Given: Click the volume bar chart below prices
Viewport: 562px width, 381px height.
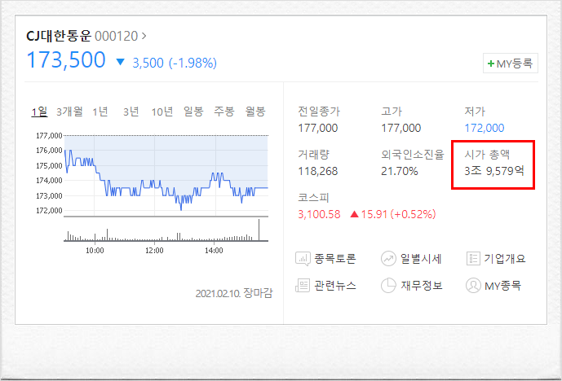Looking at the screenshot, I should (166, 230).
